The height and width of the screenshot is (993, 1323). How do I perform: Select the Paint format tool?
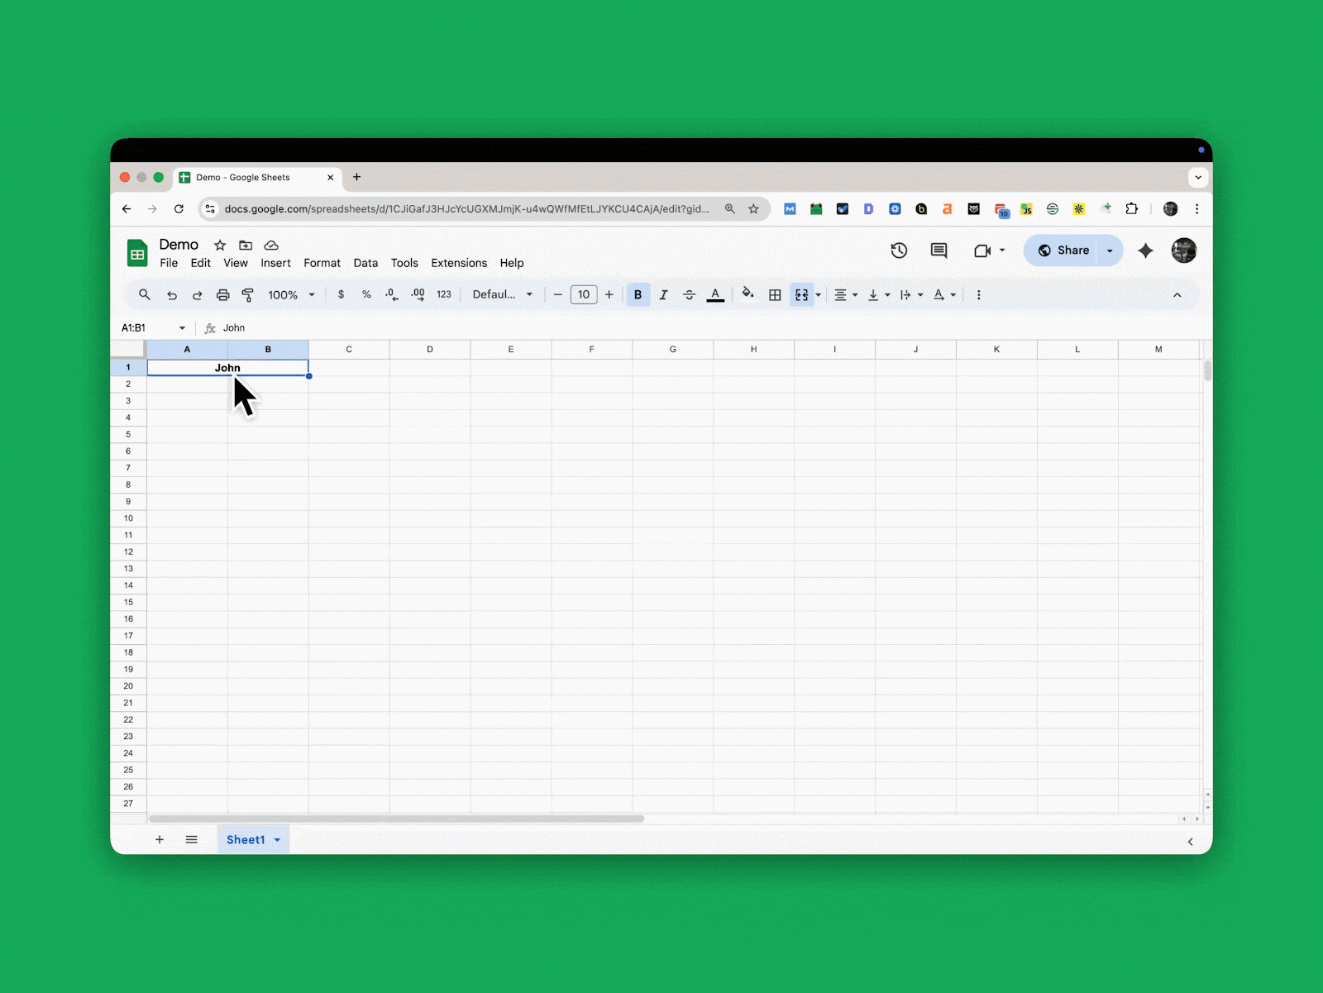pos(248,294)
